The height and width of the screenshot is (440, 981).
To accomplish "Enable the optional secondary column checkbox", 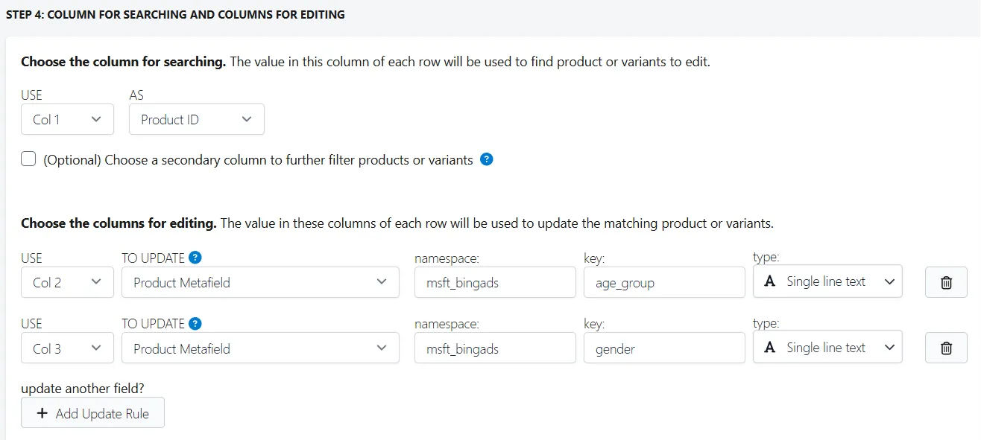I will tap(28, 159).
